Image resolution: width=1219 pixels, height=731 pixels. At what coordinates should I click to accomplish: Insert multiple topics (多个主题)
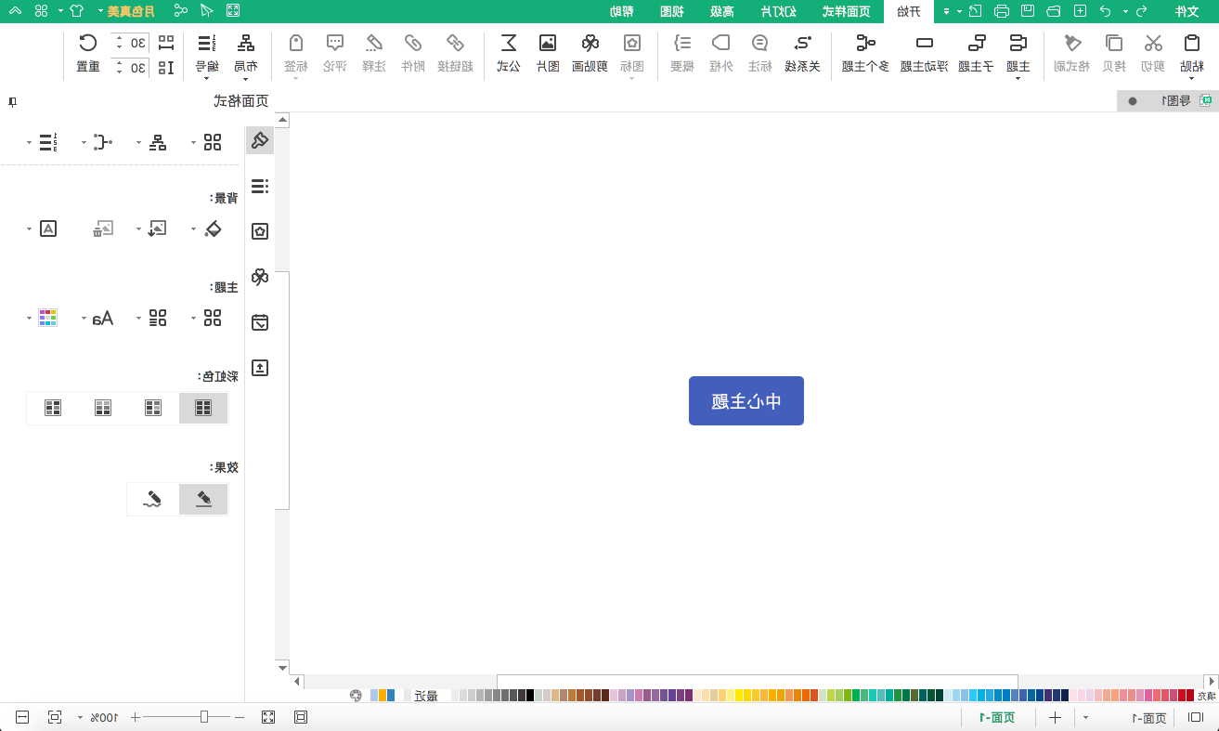(x=865, y=54)
